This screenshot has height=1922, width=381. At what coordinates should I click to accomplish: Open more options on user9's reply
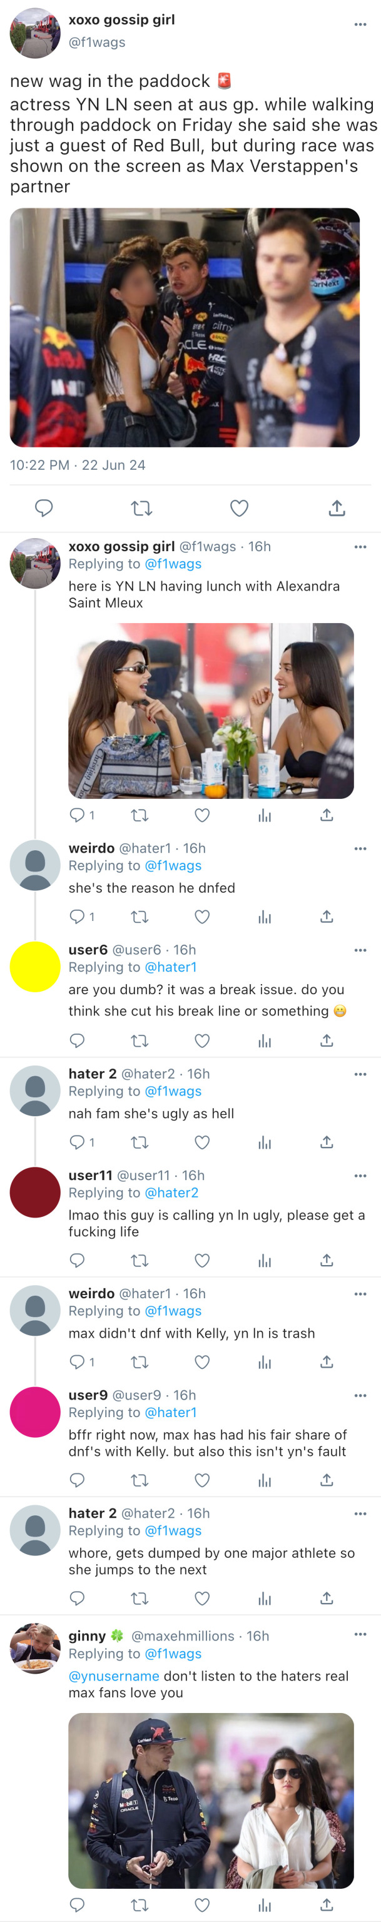pos(360,1395)
